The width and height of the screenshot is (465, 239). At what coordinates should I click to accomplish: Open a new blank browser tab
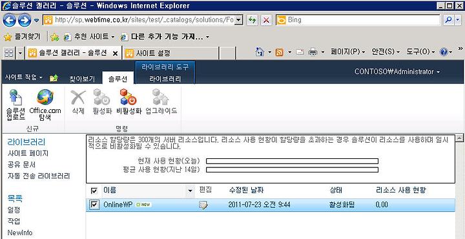coord(228,54)
